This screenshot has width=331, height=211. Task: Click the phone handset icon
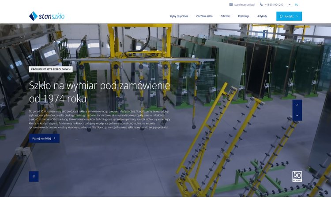[261, 4]
